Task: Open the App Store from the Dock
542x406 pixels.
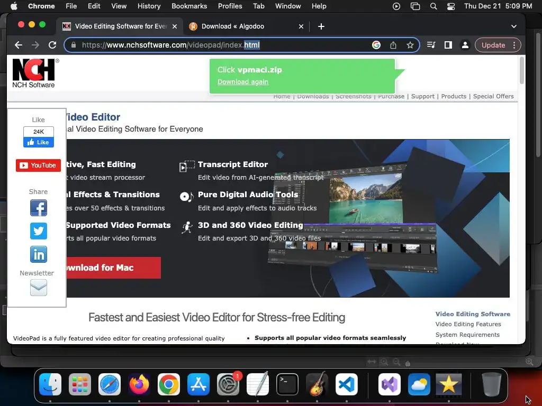Action: 198,384
